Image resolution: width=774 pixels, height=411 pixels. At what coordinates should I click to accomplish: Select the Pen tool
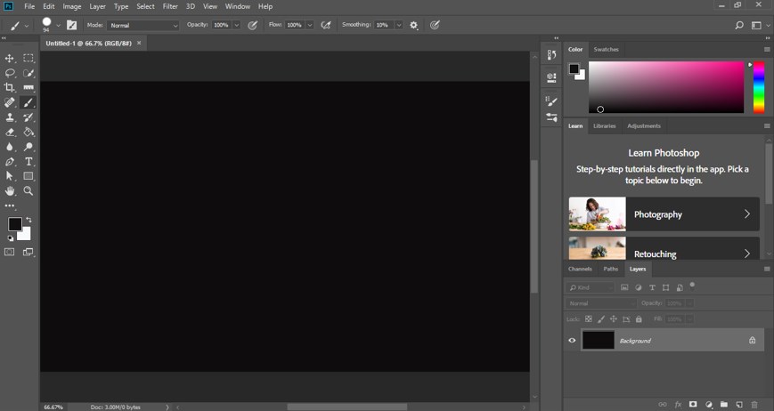[x=10, y=162]
